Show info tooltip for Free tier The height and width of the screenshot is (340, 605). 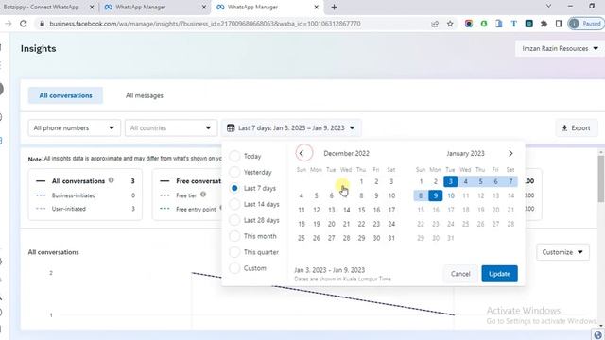203,195
